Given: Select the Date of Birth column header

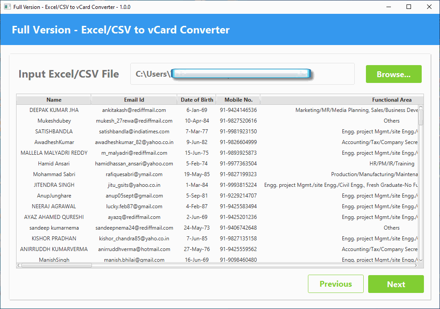Looking at the screenshot, I should point(197,100).
